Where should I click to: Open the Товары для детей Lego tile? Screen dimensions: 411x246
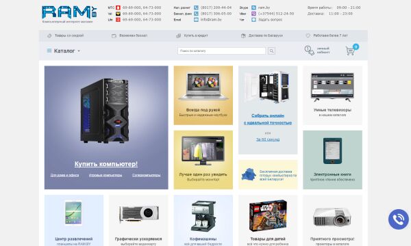(x=268, y=221)
